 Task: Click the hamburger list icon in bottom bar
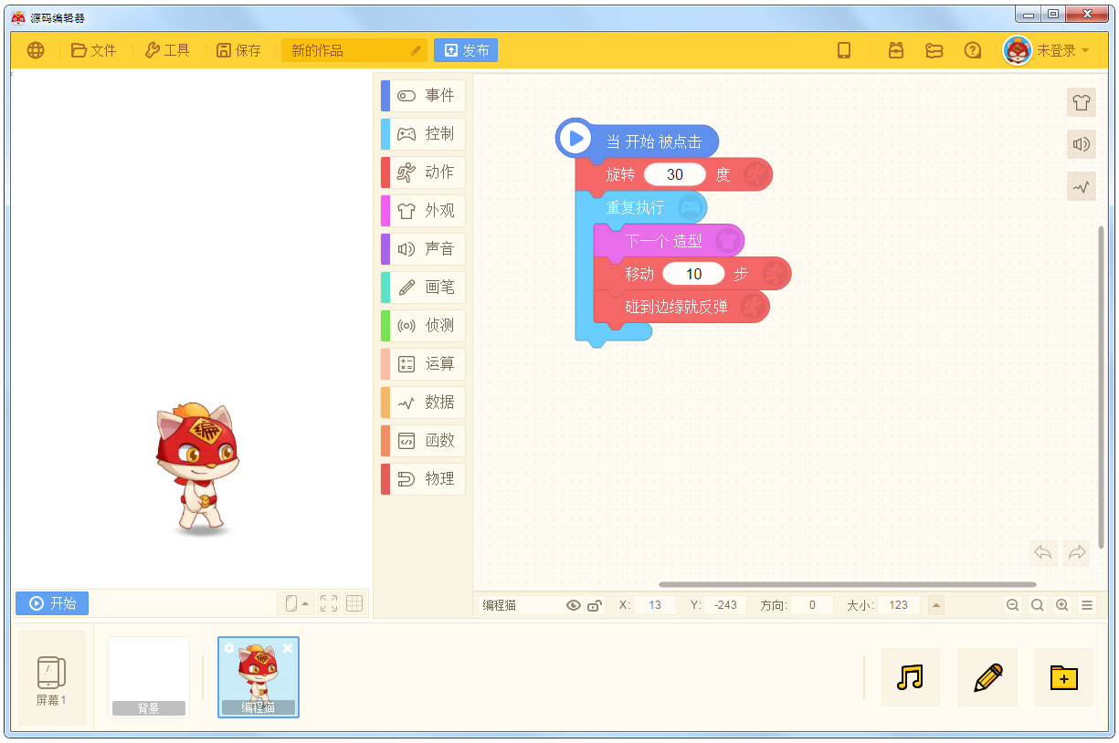tap(1087, 605)
